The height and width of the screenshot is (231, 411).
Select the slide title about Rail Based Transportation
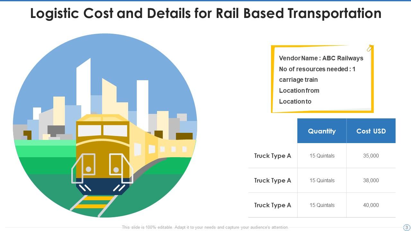(x=205, y=13)
